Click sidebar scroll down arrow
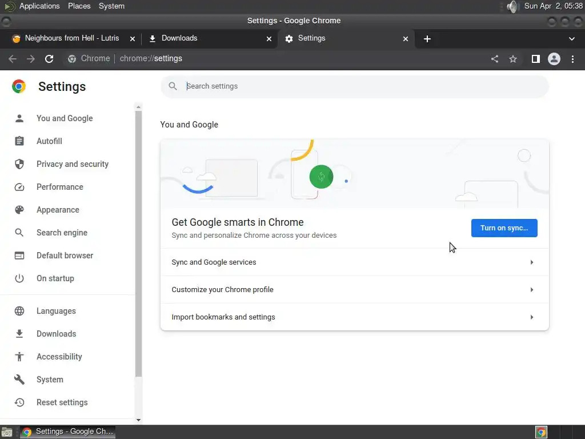 (138, 420)
